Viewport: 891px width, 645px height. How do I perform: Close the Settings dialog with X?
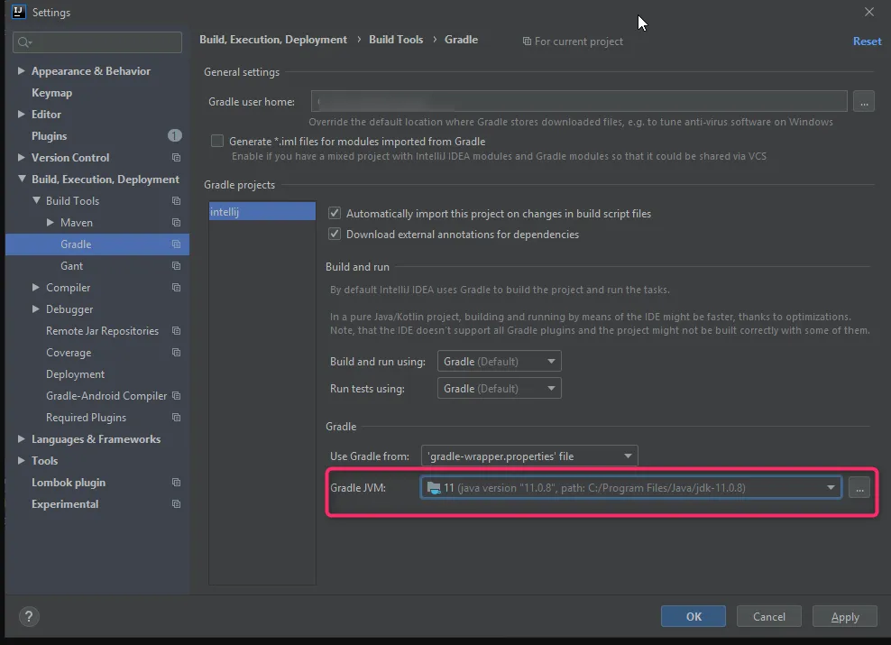(868, 12)
